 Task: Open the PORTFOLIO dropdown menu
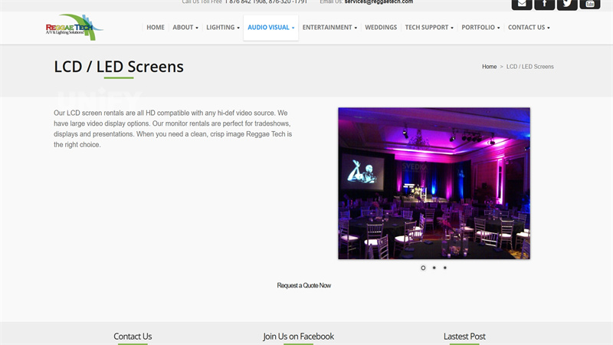480,28
